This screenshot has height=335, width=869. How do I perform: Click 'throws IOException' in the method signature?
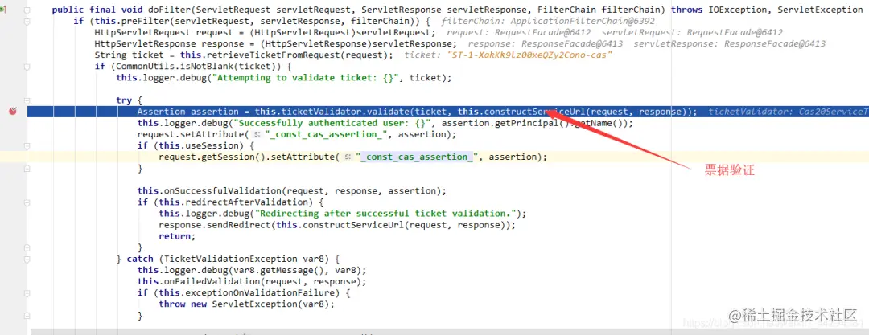(x=720, y=10)
